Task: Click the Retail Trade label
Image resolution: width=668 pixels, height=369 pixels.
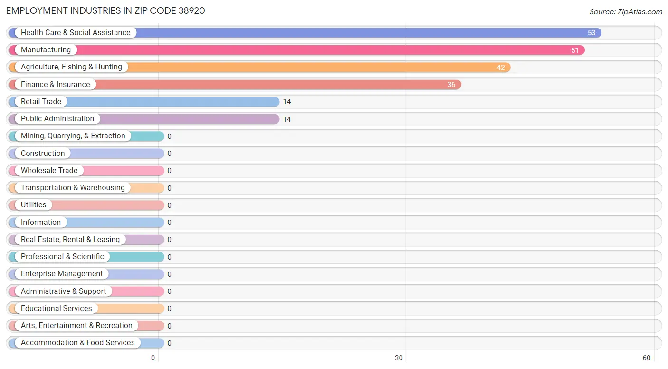Action: tap(41, 102)
